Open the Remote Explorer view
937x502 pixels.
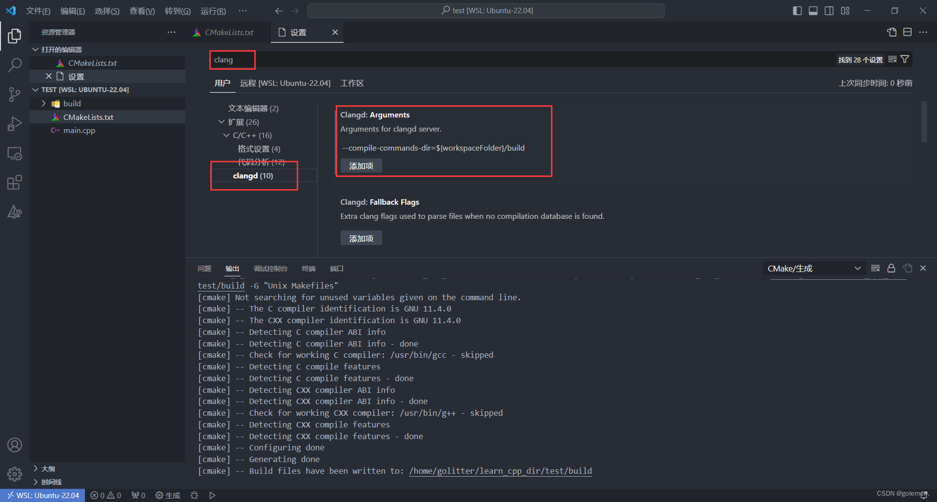tap(15, 154)
